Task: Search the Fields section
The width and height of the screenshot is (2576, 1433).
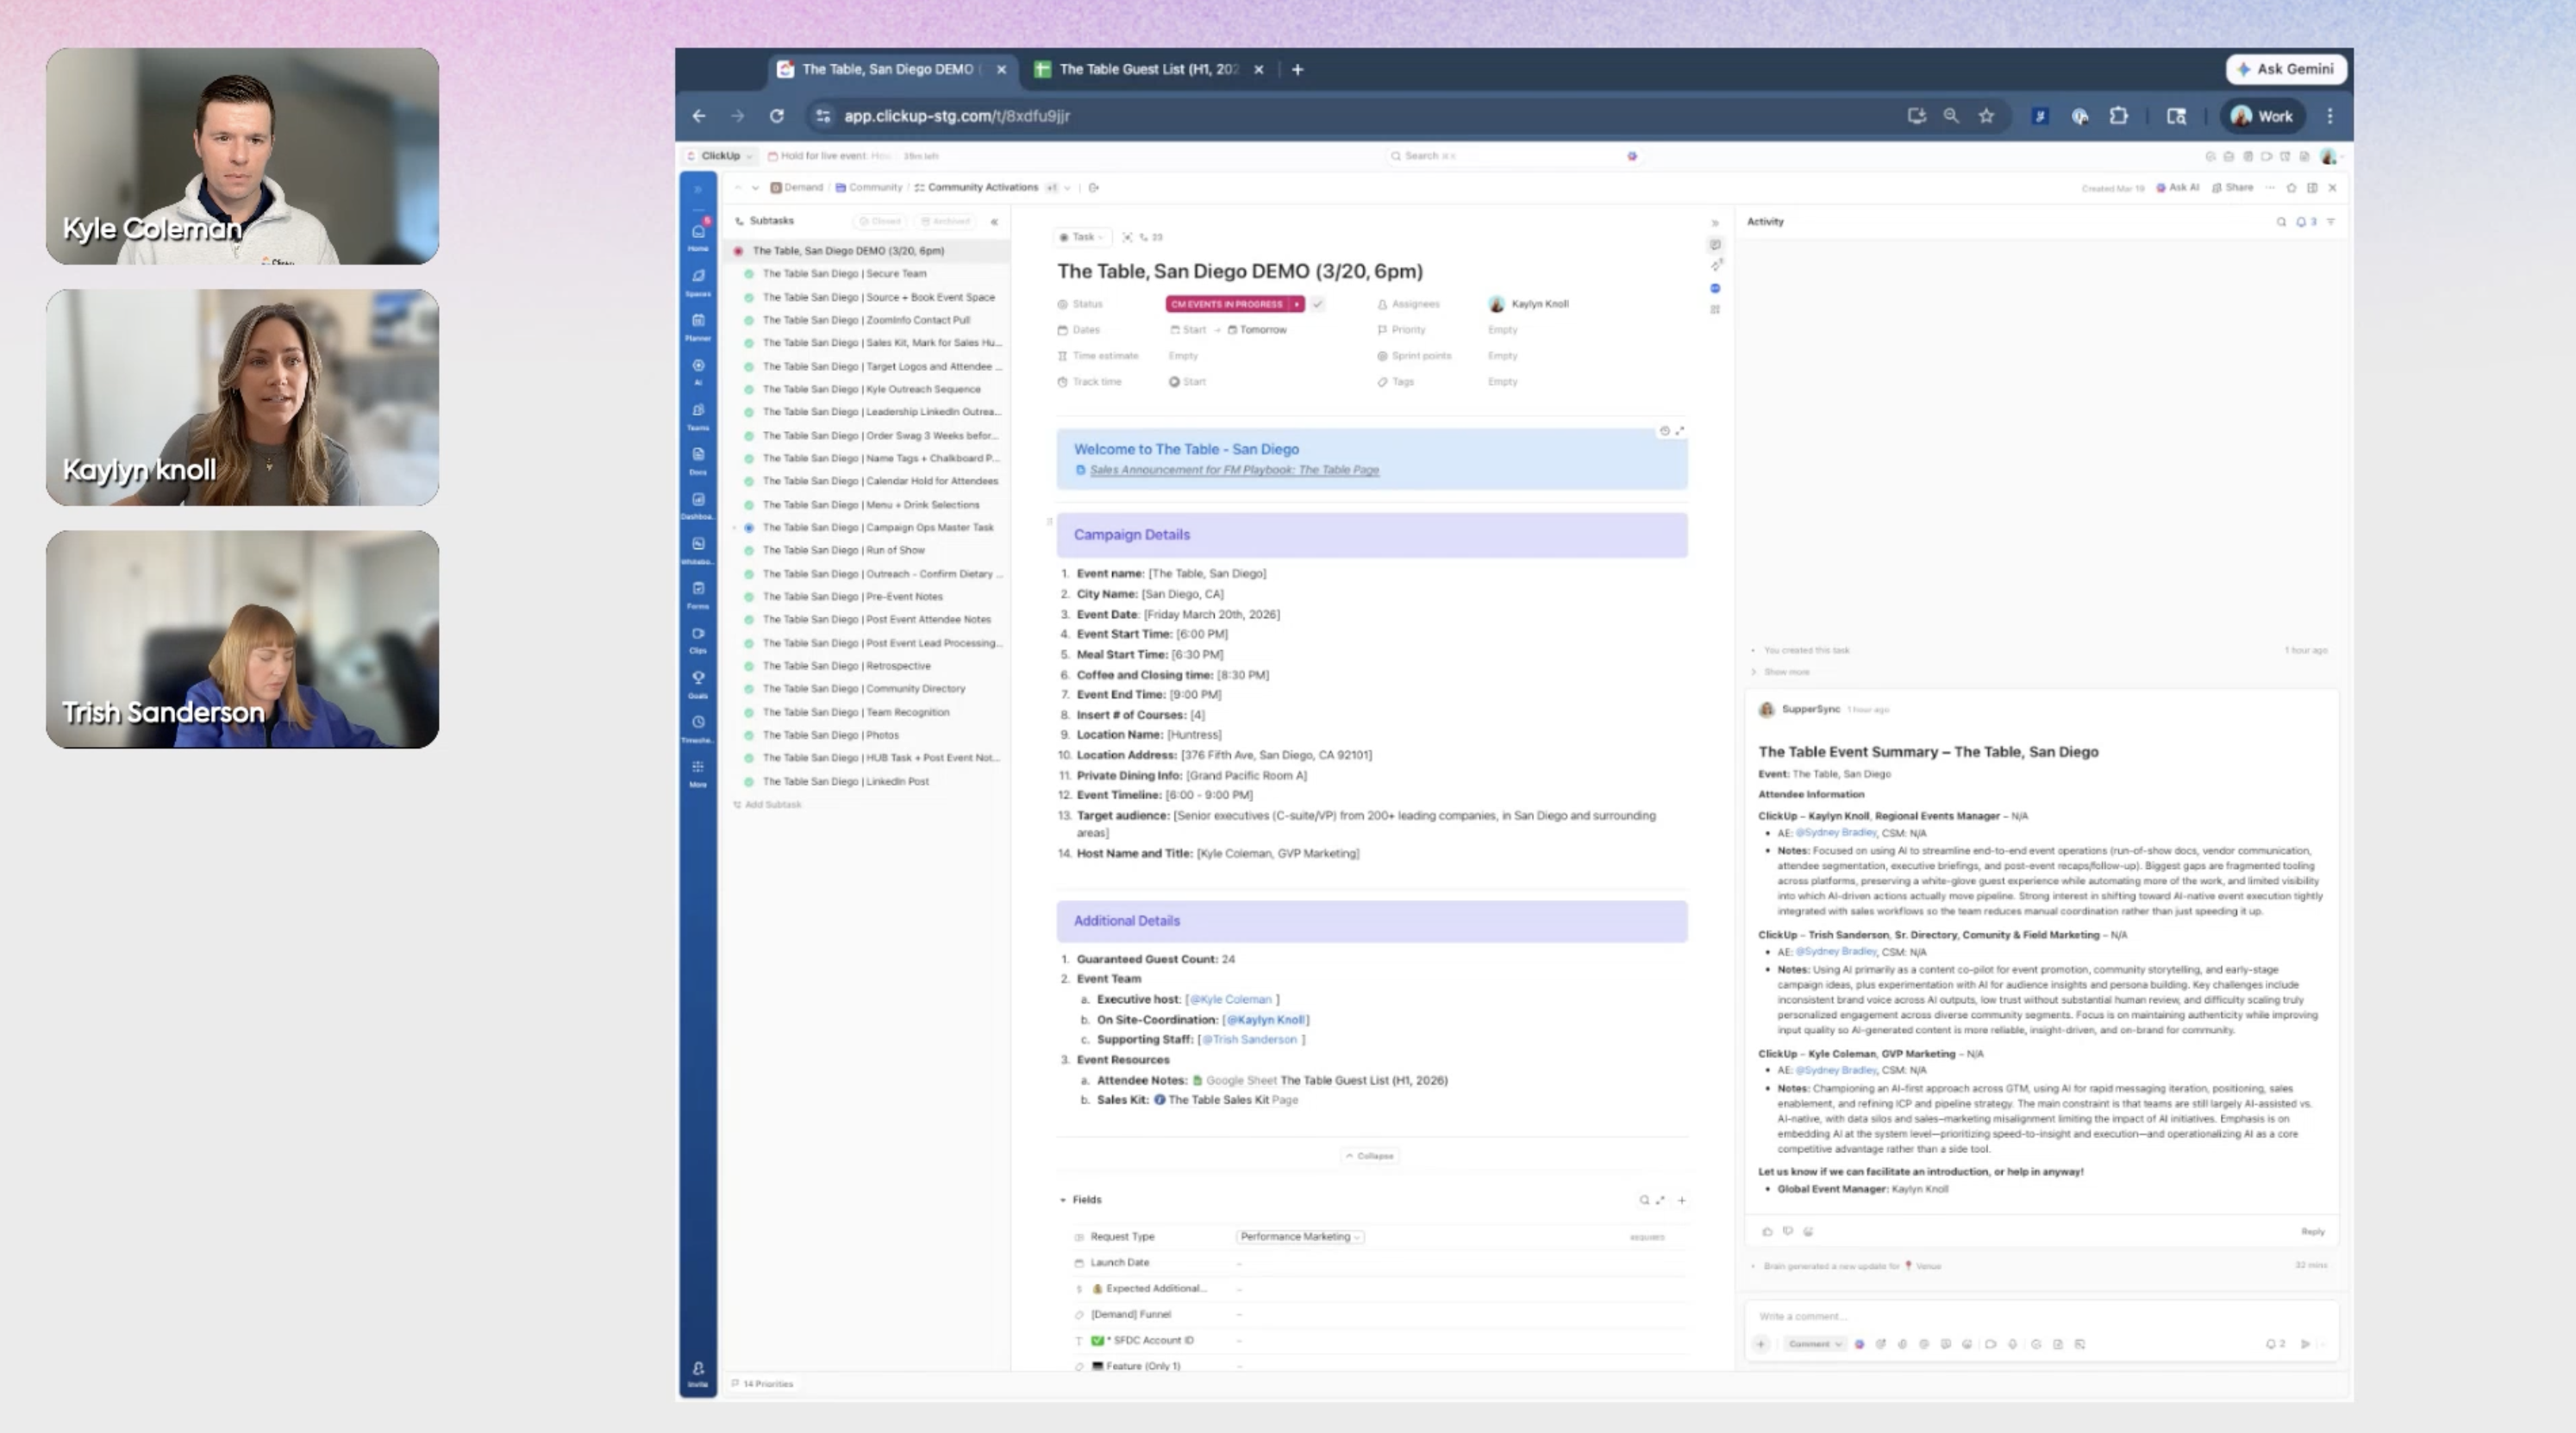Action: pos(1644,1200)
